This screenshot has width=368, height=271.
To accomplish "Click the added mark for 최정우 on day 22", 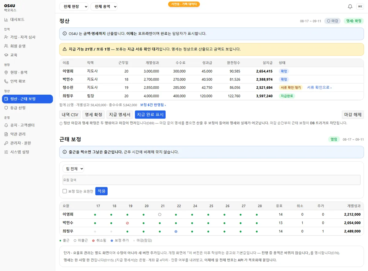I will 176,231.
